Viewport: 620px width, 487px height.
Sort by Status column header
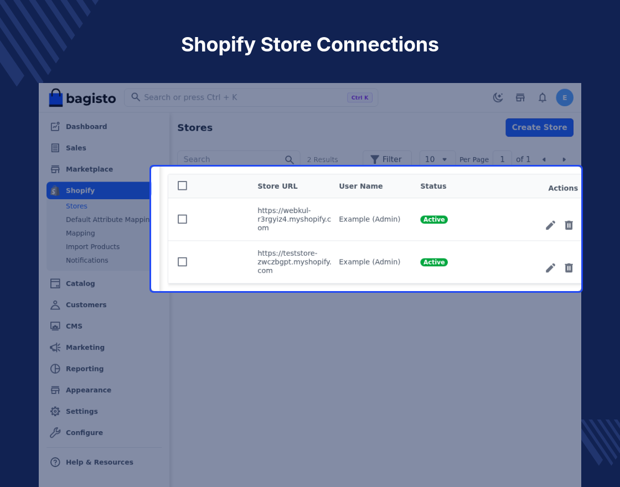[x=433, y=186]
